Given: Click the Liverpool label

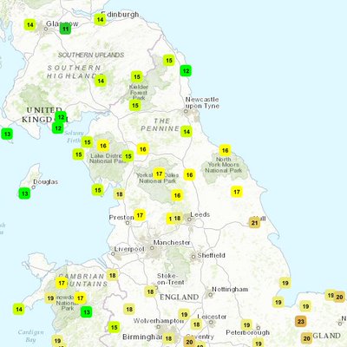Looking at the screenshot, I should pyautogui.click(x=129, y=249).
